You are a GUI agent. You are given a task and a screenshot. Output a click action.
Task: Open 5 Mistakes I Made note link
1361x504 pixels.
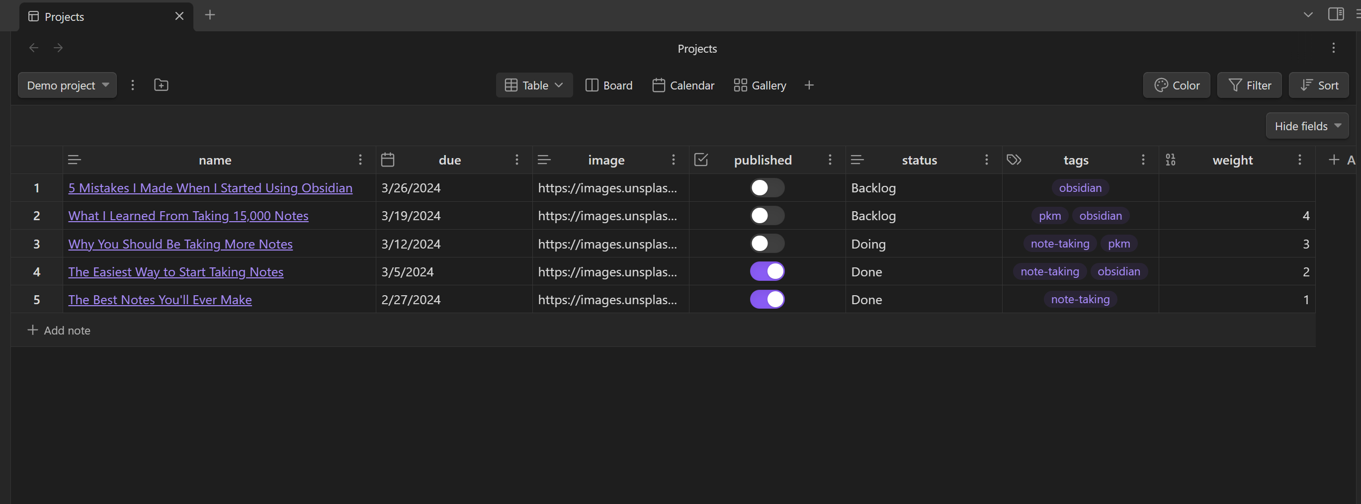(x=210, y=187)
